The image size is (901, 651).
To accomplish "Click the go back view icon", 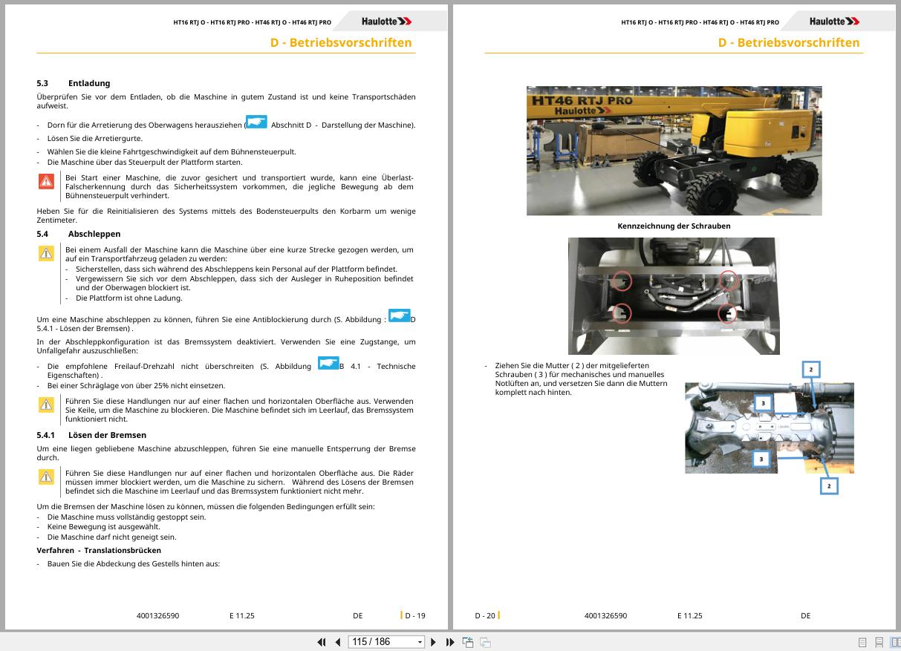I will click(468, 642).
